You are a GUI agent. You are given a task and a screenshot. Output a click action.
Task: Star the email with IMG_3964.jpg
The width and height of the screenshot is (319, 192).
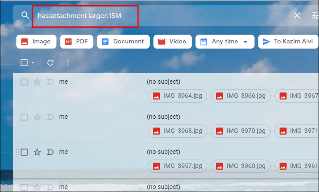(37, 82)
